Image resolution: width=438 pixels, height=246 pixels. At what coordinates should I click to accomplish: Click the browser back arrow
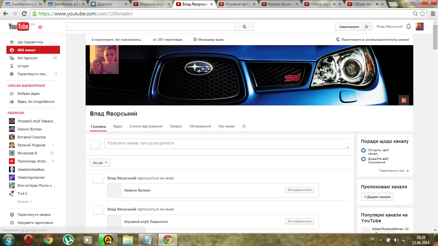pyautogui.click(x=5, y=14)
